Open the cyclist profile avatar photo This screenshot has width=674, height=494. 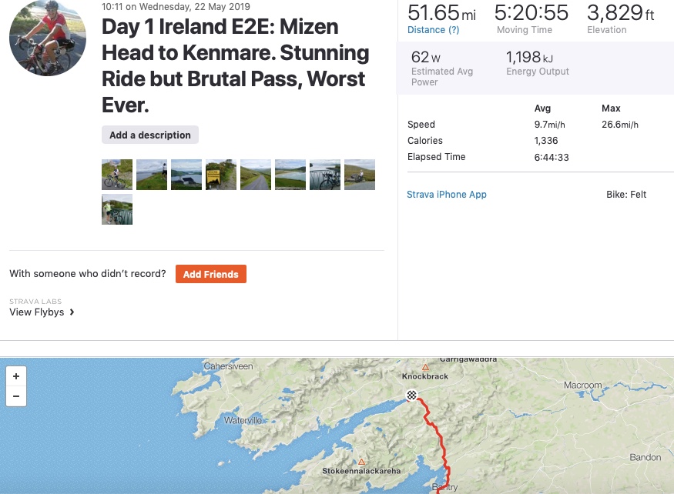(48, 38)
